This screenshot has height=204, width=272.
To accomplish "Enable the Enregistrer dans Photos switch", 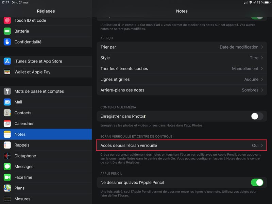I will [257, 116].
